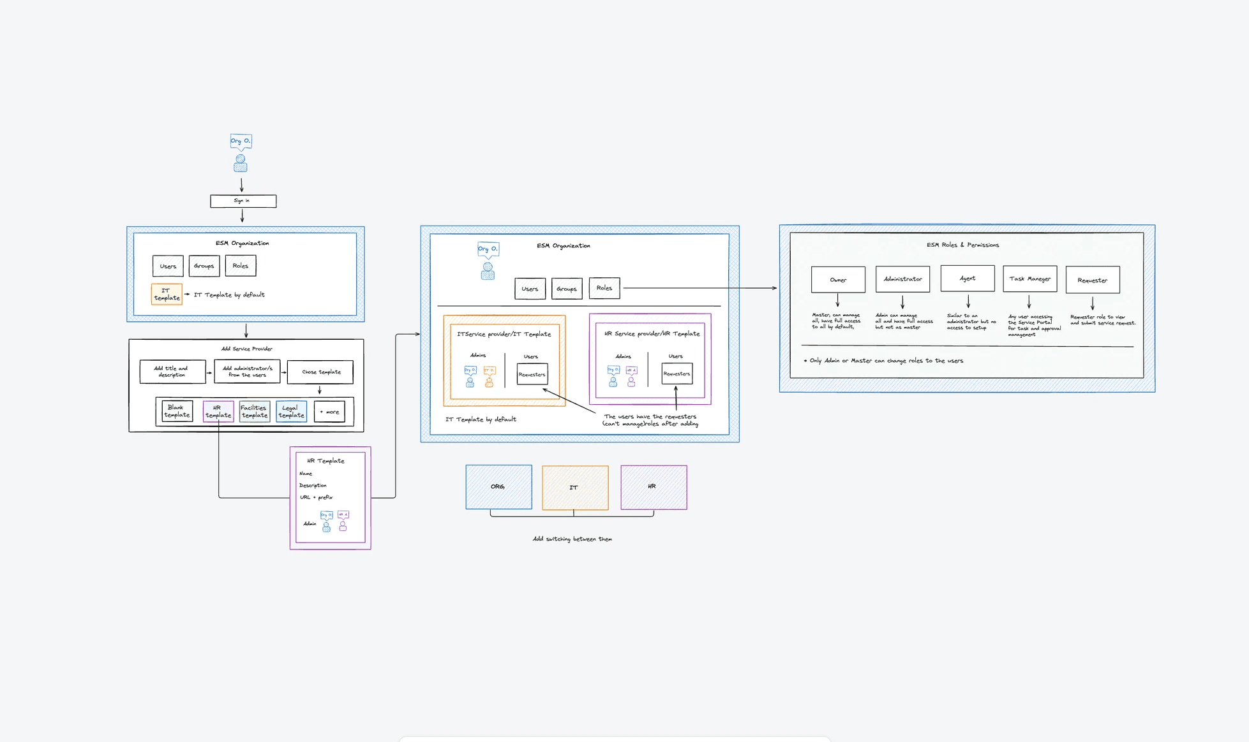Select the purple HR box
Screen dimensions: 1249x742
(x=654, y=487)
